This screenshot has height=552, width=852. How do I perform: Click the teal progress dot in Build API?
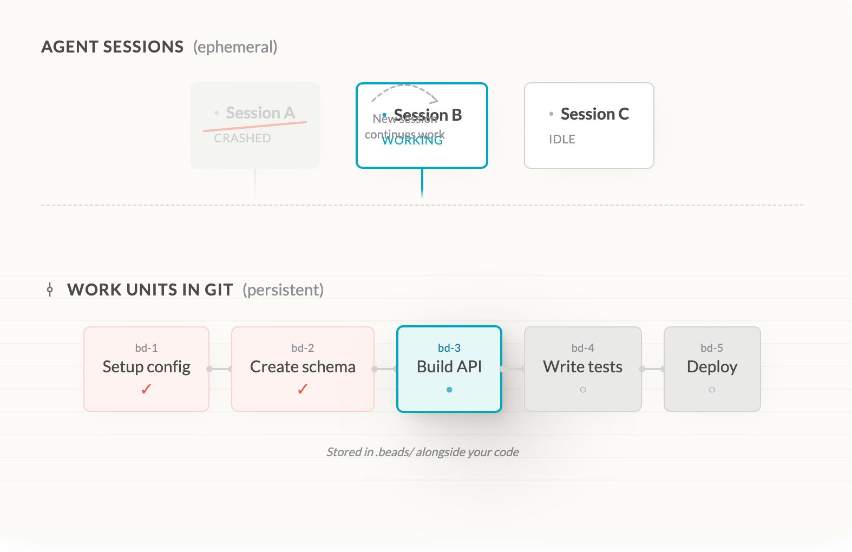449,390
